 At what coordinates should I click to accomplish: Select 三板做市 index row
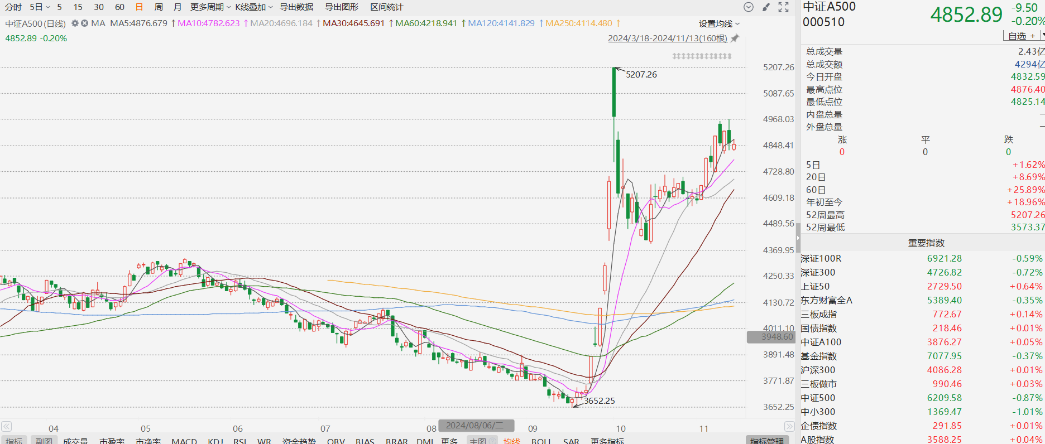[x=922, y=384]
